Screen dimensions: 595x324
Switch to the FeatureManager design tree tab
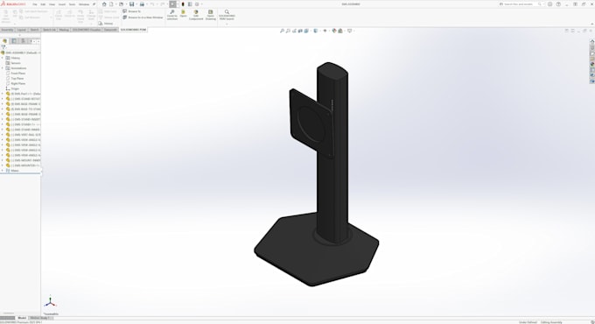click(5, 41)
